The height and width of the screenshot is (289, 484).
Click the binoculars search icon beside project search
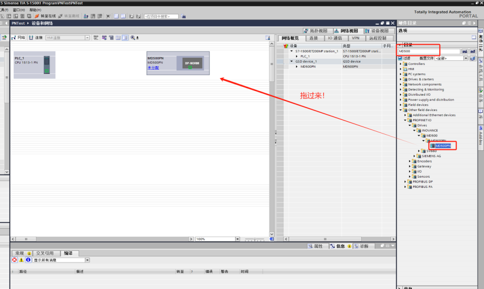(x=183, y=17)
